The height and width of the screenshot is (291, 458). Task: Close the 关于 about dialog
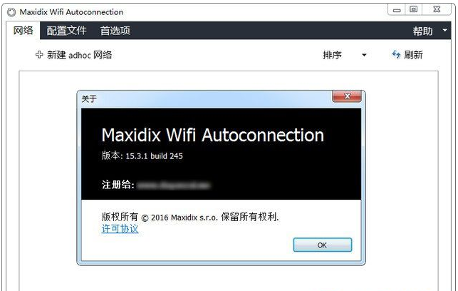point(347,96)
